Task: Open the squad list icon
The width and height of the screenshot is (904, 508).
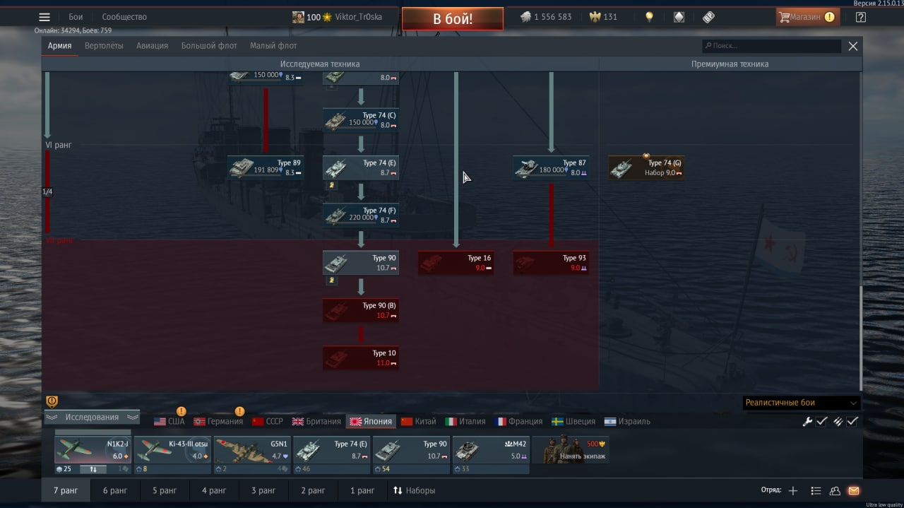Action: click(816, 490)
